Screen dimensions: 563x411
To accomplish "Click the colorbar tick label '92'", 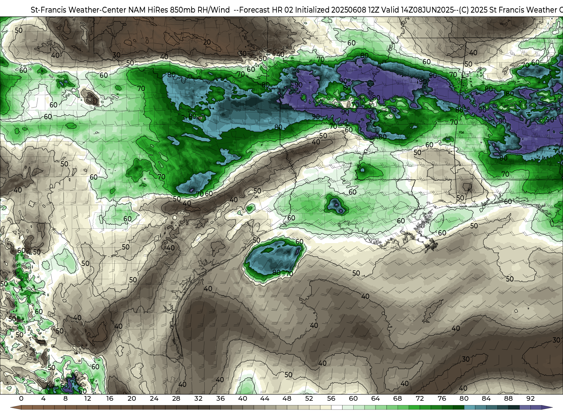I will [x=530, y=398].
